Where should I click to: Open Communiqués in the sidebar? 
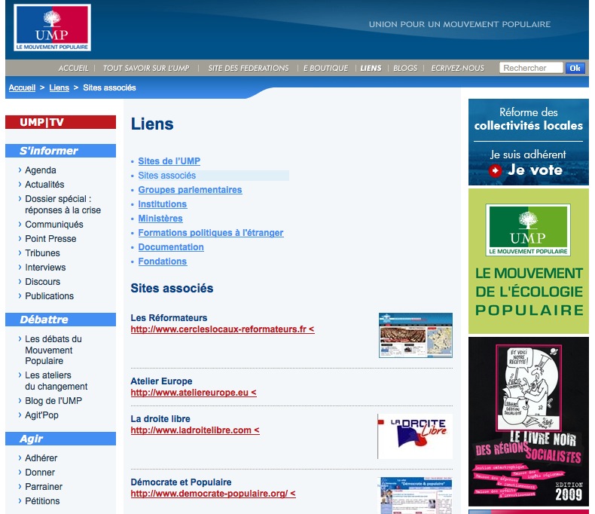54,225
